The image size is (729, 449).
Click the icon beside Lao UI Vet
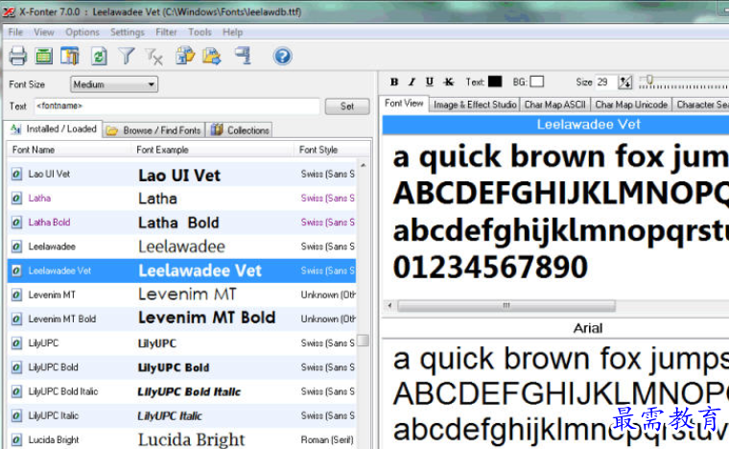[x=16, y=174]
